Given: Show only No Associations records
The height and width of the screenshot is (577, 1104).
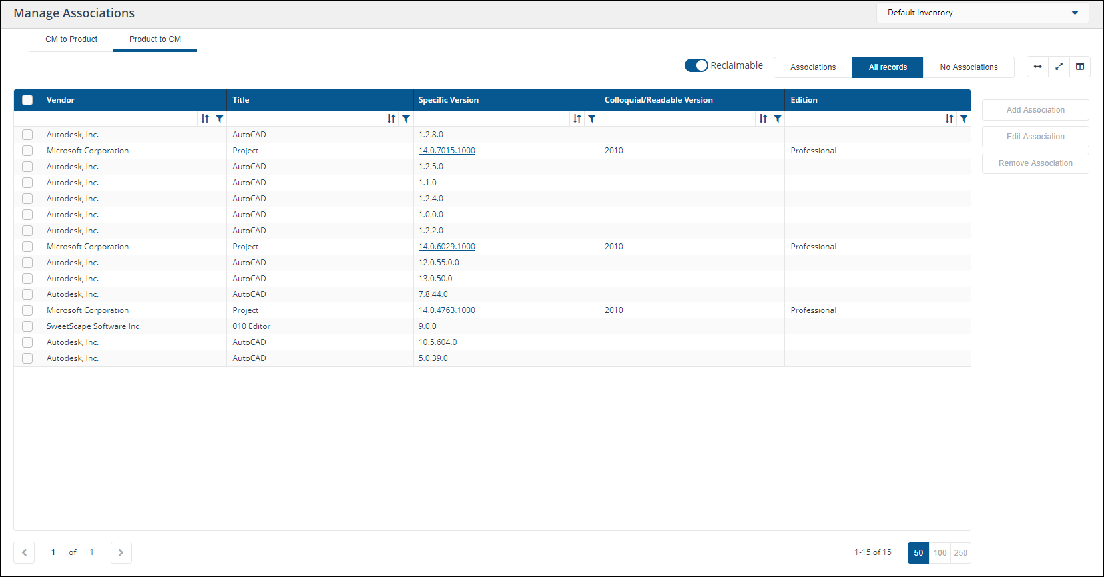Looking at the screenshot, I should tap(968, 67).
